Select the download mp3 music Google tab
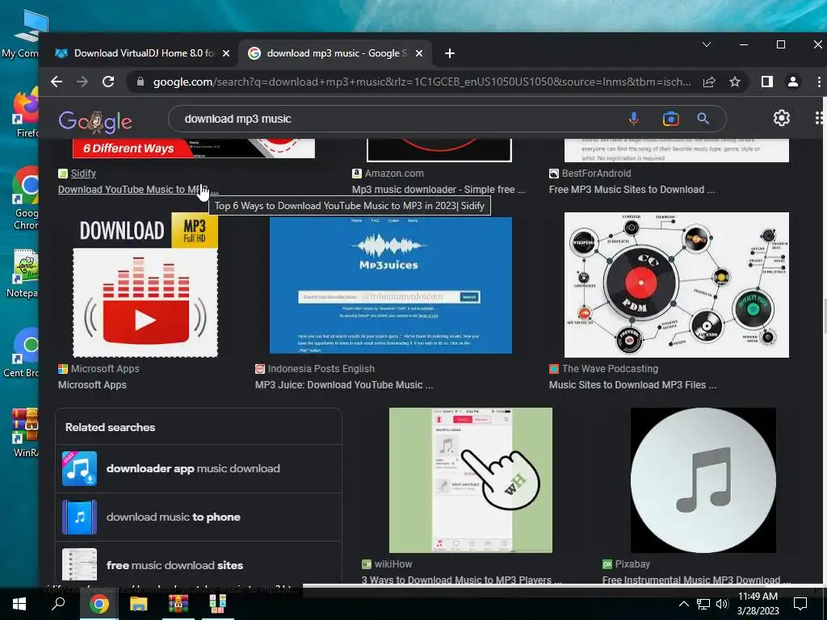This screenshot has height=620, width=827. (x=337, y=53)
